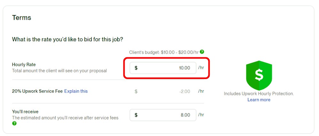Click the Client's budget text
The image size is (319, 136).
pos(164,52)
